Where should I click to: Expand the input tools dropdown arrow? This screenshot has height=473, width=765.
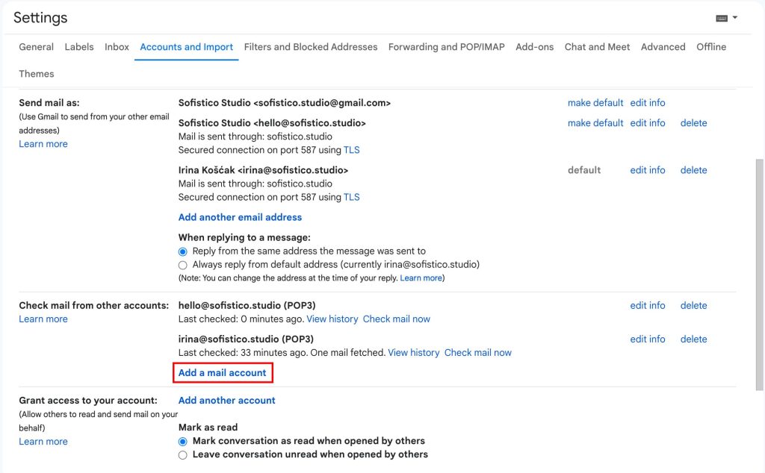[x=735, y=17]
